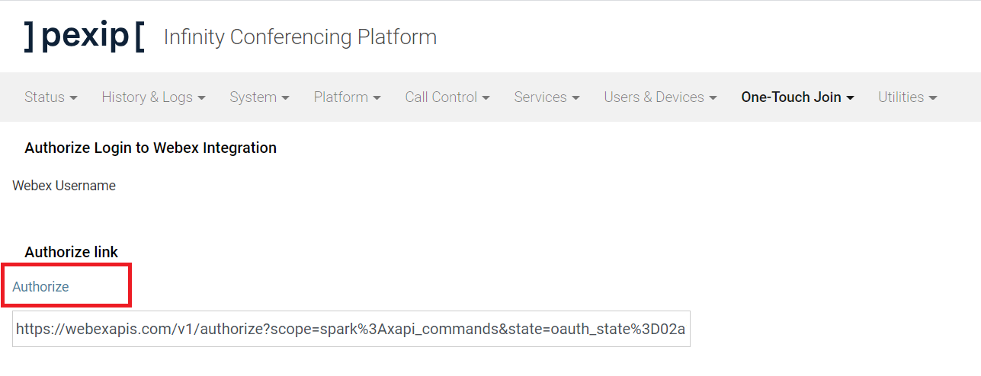Click the webexapis authorize URL field
Viewport: 981px width, 376px height.
tap(351, 329)
